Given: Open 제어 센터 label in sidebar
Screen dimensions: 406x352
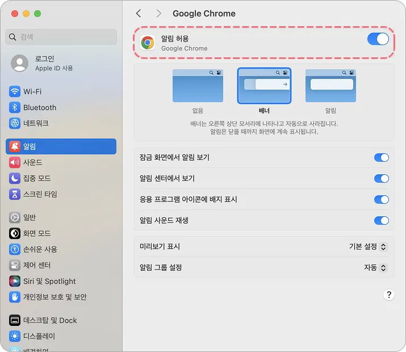Looking at the screenshot, I should [37, 265].
